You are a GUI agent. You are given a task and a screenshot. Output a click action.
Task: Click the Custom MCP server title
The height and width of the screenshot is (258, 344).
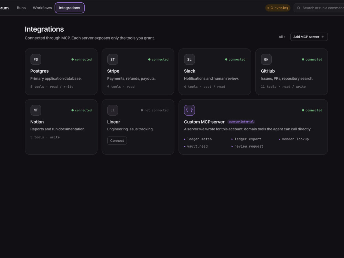coord(204,122)
